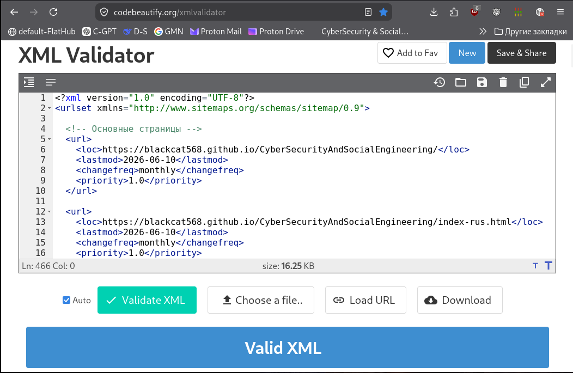
Task: Click lastmod date on line 14
Action: coord(151,233)
